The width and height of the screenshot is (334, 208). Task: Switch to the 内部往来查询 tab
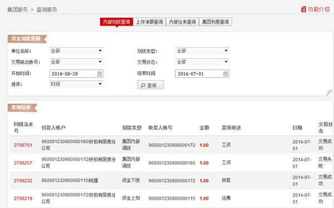pos(183,22)
